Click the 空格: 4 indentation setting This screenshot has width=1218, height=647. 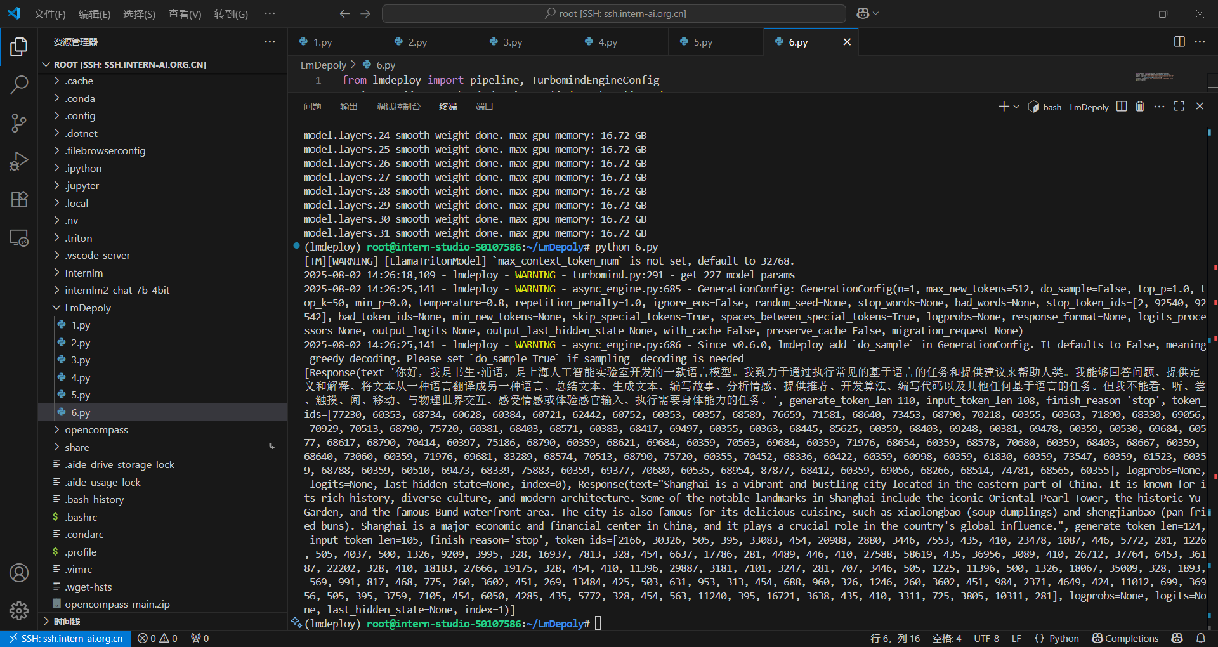click(946, 638)
